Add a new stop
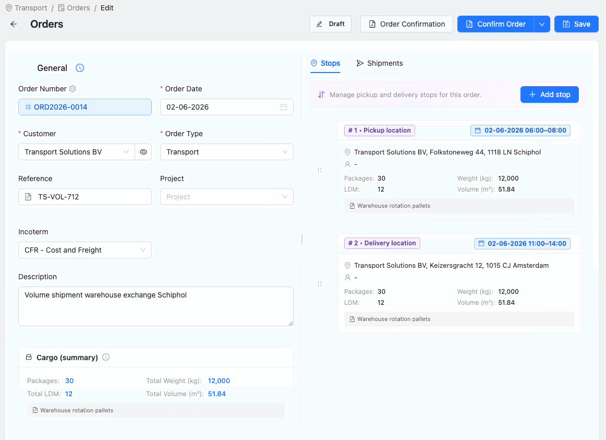The width and height of the screenshot is (606, 440). [x=550, y=94]
